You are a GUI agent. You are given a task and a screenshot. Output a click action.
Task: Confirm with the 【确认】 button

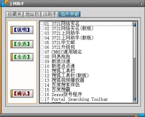pyautogui.click(x=22, y=93)
